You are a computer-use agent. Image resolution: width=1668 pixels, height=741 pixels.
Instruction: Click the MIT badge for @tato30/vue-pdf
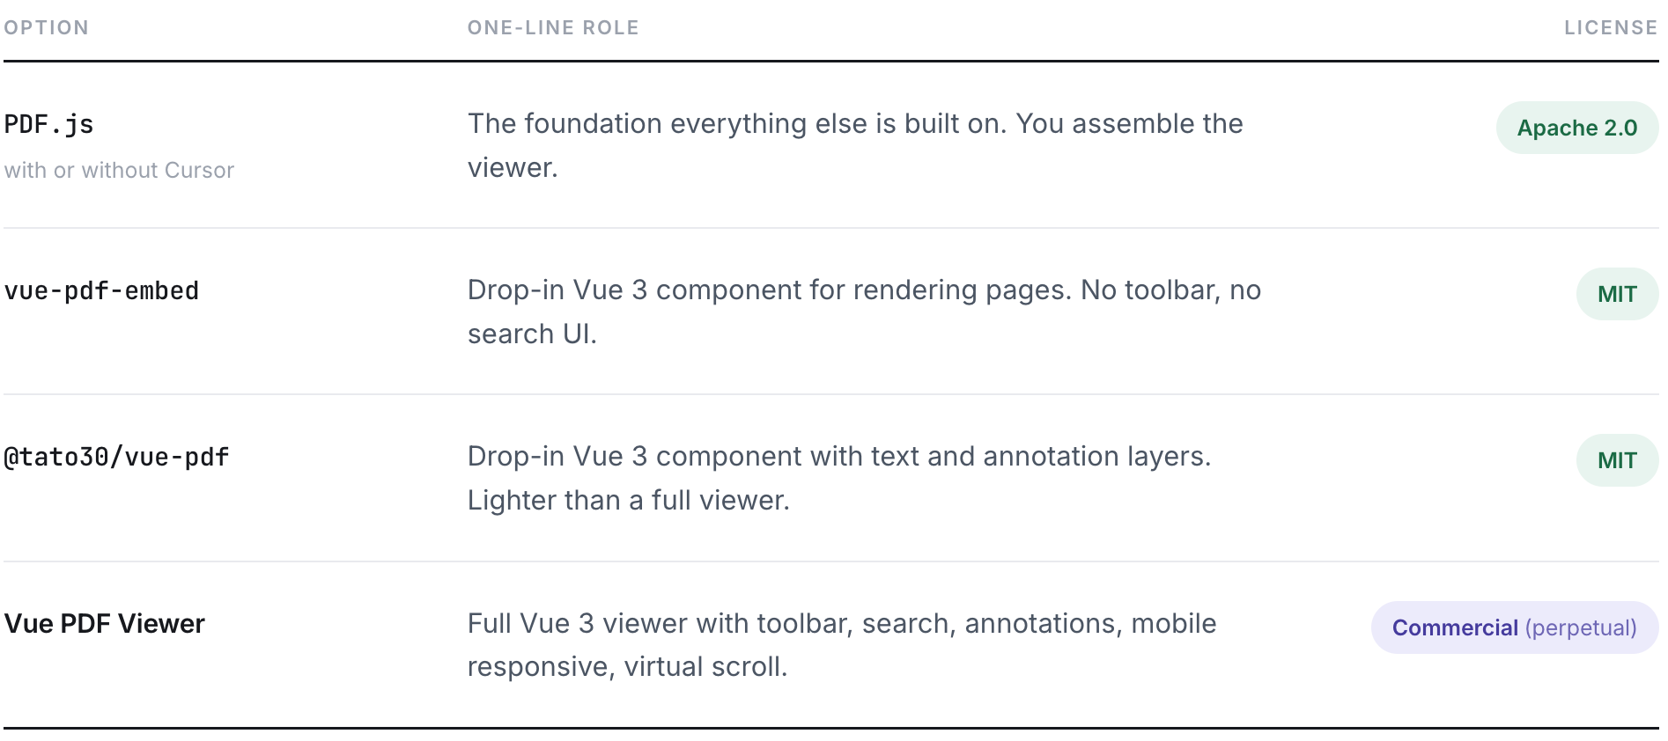(1617, 460)
